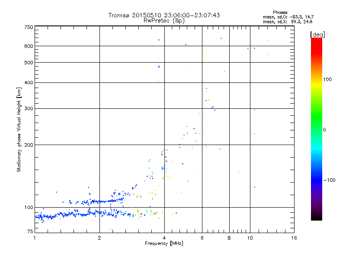Click the '16' frequency axis tick label
Viewport: 346px width, 259px height.
[294, 238]
